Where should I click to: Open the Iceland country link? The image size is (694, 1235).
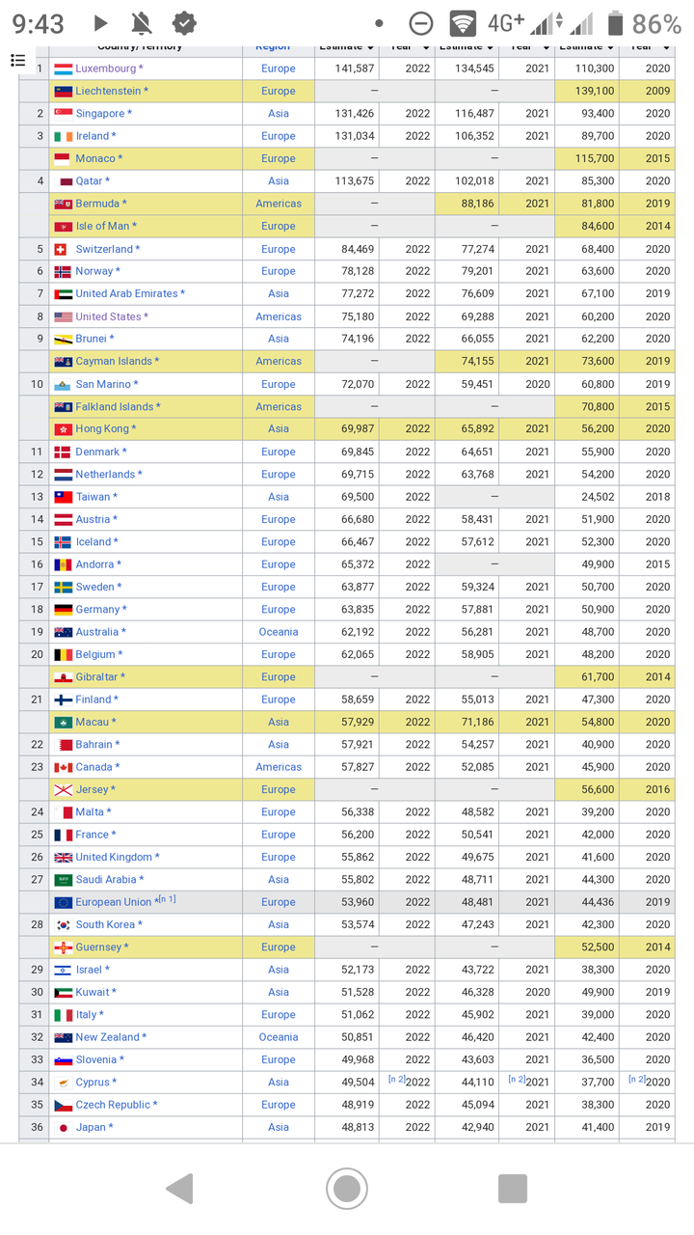94,541
